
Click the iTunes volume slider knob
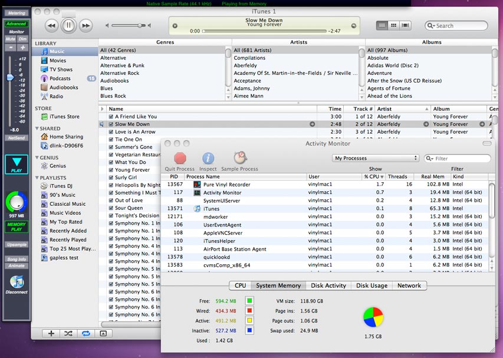pyautogui.click(x=140, y=26)
